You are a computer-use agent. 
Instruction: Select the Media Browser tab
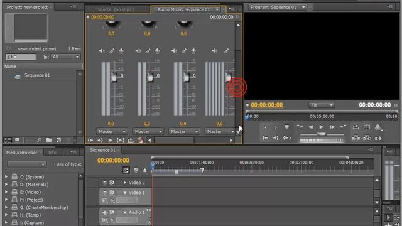point(21,153)
